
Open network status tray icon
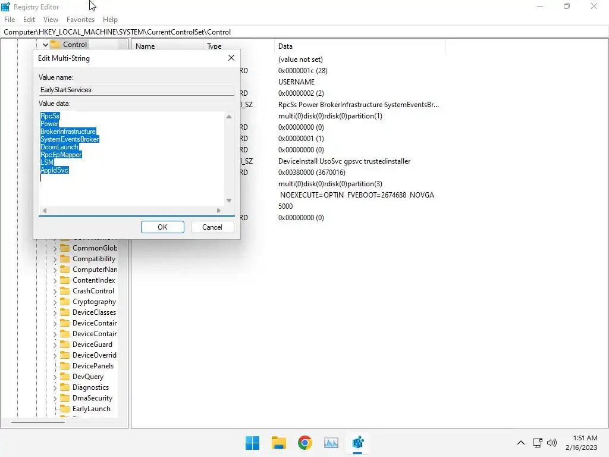tap(537, 443)
